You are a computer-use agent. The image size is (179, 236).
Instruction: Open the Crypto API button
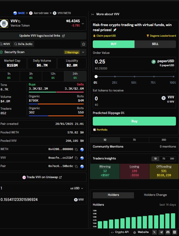[x=120, y=232]
